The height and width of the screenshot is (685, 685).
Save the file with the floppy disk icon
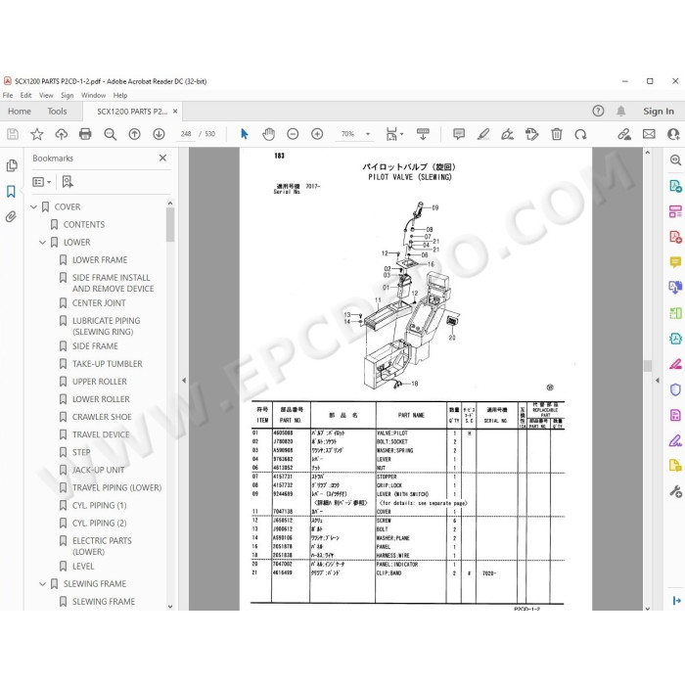pyautogui.click(x=13, y=134)
